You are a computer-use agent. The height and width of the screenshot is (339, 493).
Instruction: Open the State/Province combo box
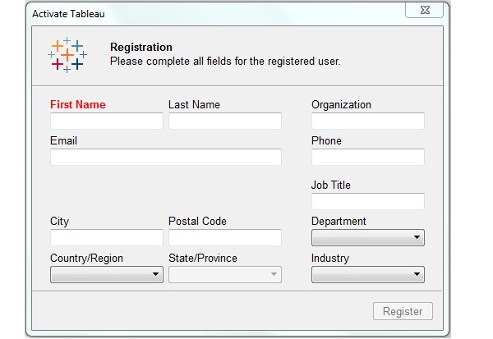pyautogui.click(x=224, y=275)
